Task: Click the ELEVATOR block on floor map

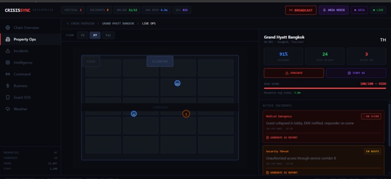Action: 160,61
